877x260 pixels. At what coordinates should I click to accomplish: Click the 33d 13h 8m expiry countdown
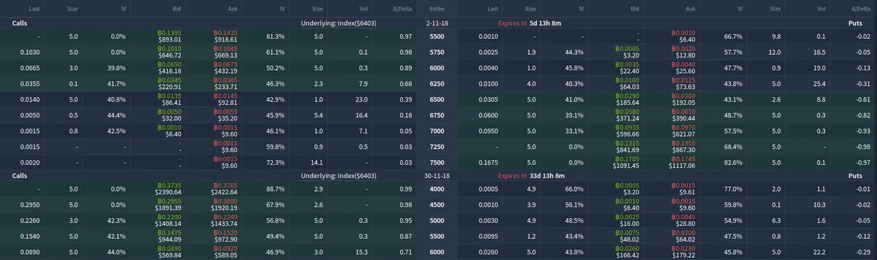(547, 176)
